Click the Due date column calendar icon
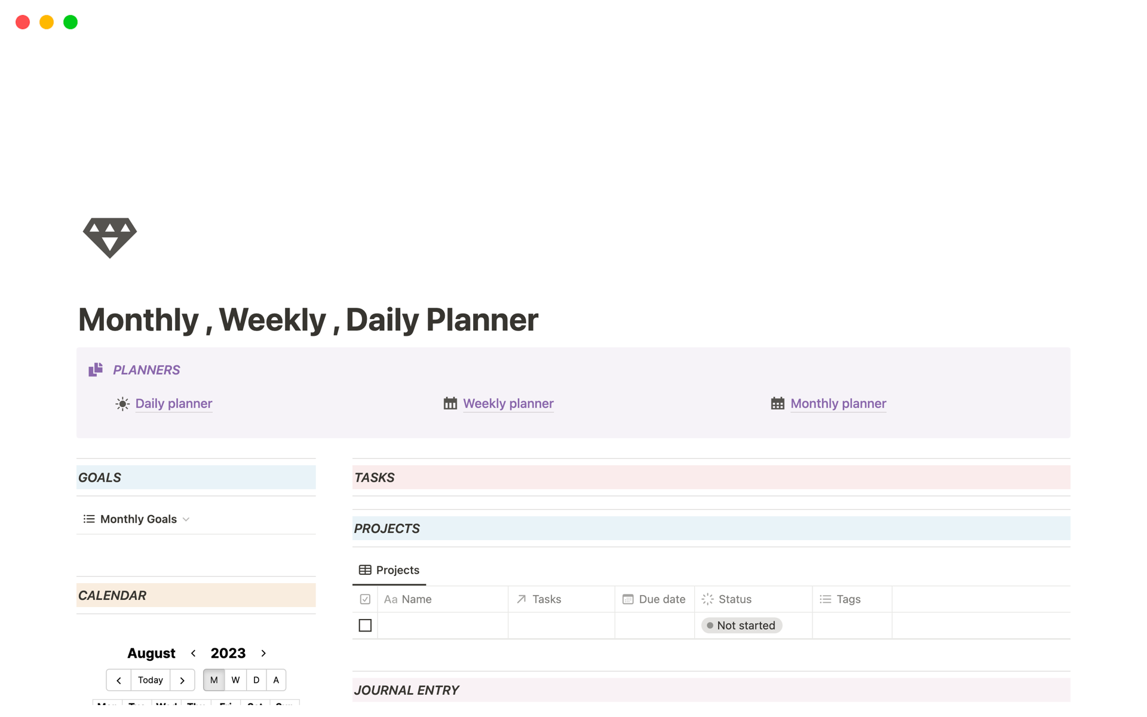The height and width of the screenshot is (717, 1147). pos(627,599)
